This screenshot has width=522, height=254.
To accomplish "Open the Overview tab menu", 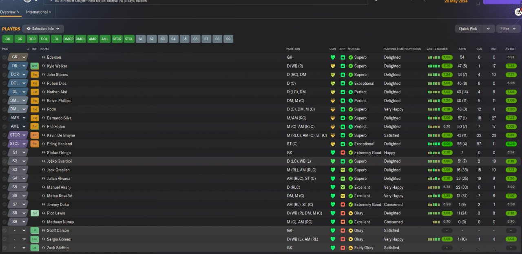I will point(10,12).
